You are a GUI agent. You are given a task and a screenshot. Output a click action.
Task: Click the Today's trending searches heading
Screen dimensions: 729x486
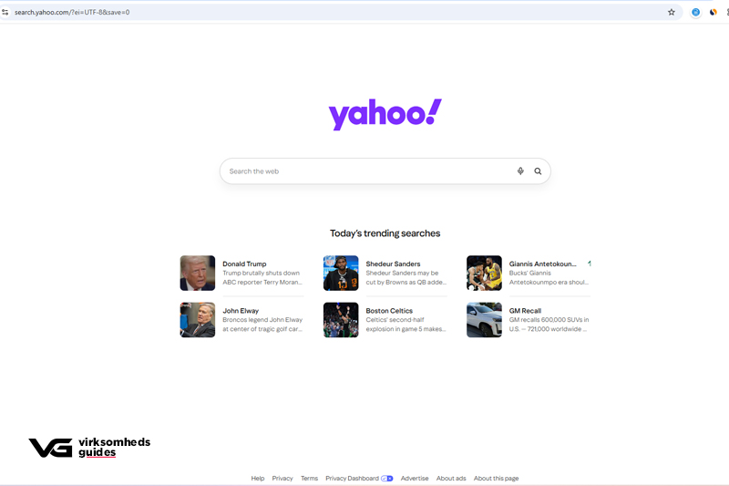click(x=385, y=233)
